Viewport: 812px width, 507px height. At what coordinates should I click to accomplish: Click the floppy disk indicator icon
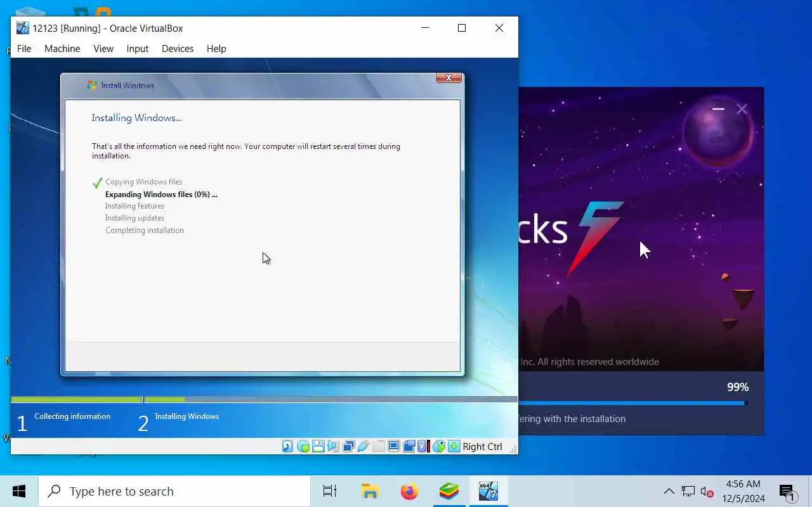pyautogui.click(x=318, y=446)
